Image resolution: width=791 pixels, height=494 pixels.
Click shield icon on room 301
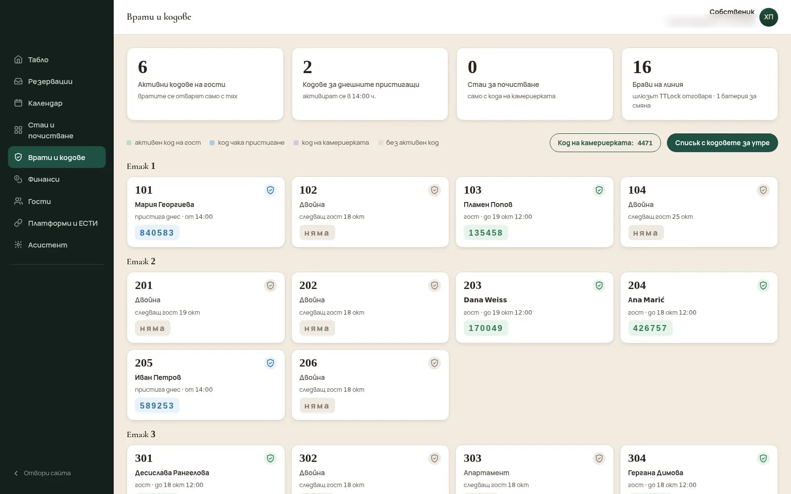pos(270,458)
